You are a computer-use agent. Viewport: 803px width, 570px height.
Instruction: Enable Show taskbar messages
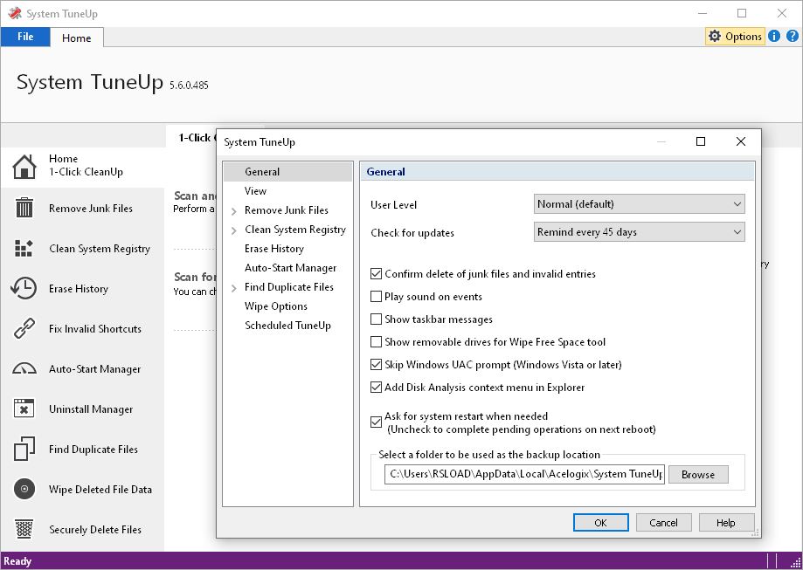[376, 319]
